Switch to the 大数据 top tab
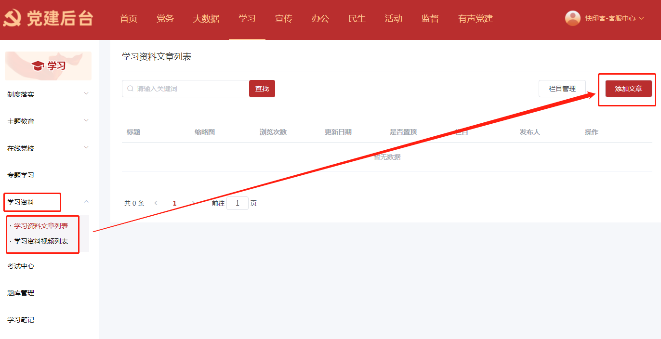The width and height of the screenshot is (661, 339). pos(206,19)
